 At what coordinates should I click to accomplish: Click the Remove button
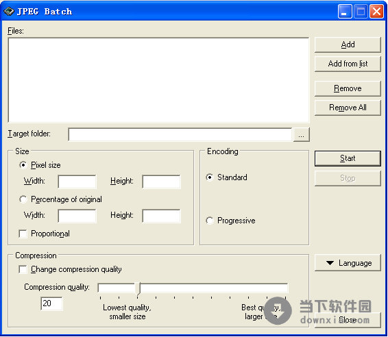348,88
